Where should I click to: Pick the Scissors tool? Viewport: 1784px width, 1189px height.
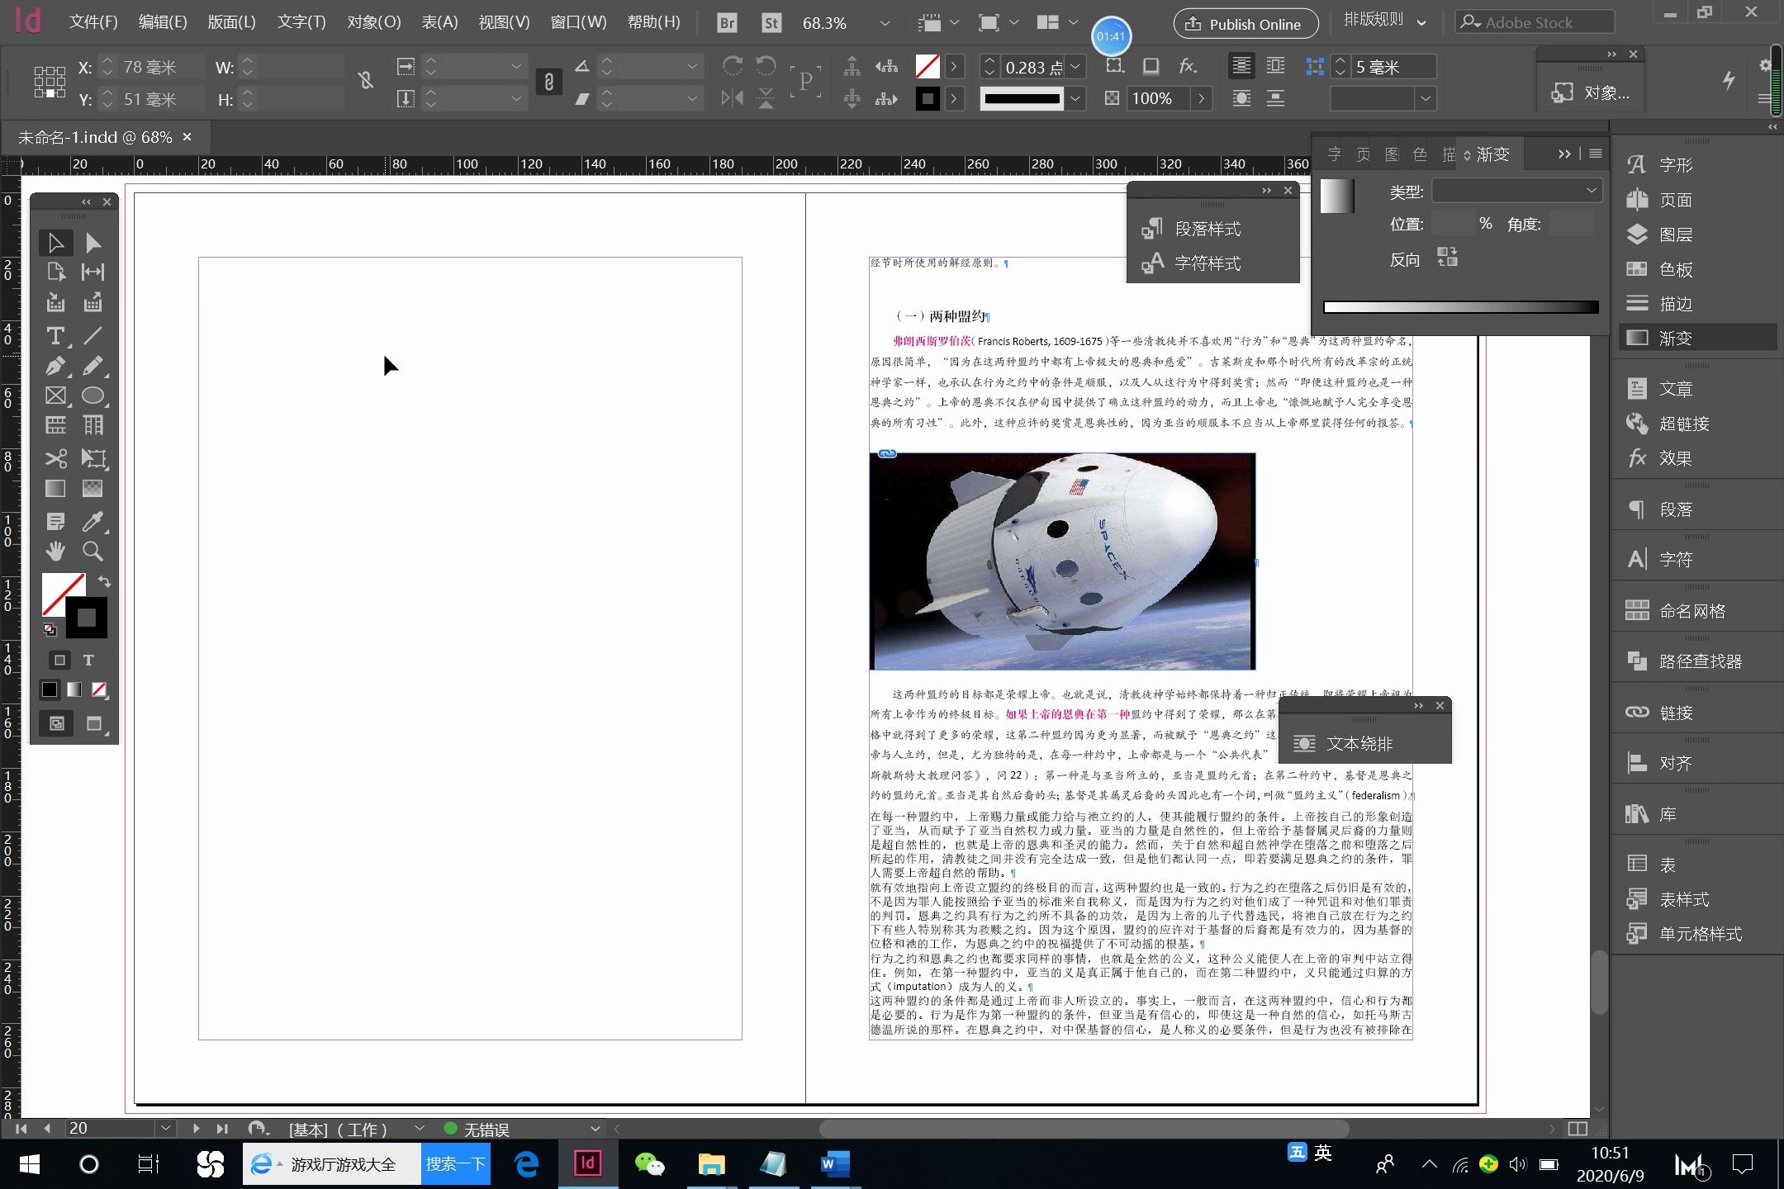tap(55, 458)
